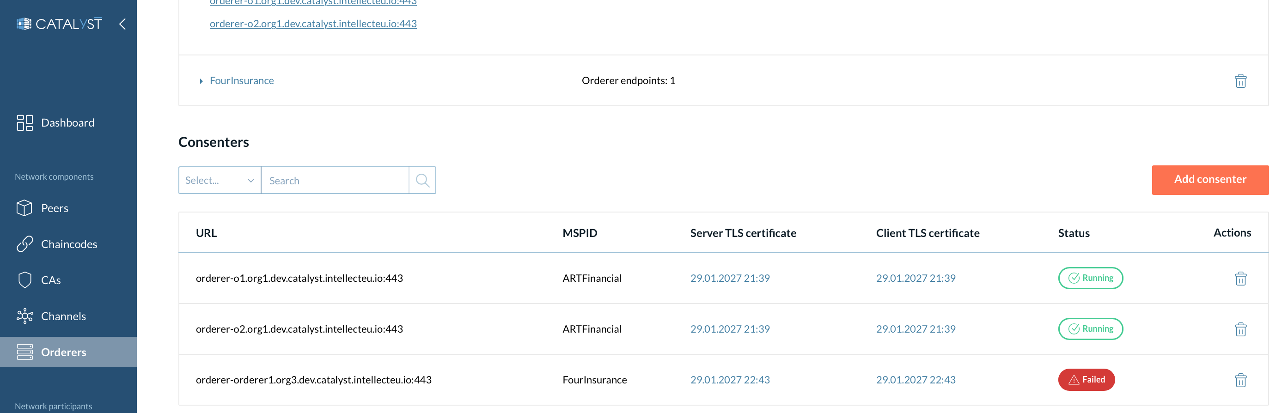Click the consenters Search input field
Screen dimensions: 1282x413
[x=335, y=180]
